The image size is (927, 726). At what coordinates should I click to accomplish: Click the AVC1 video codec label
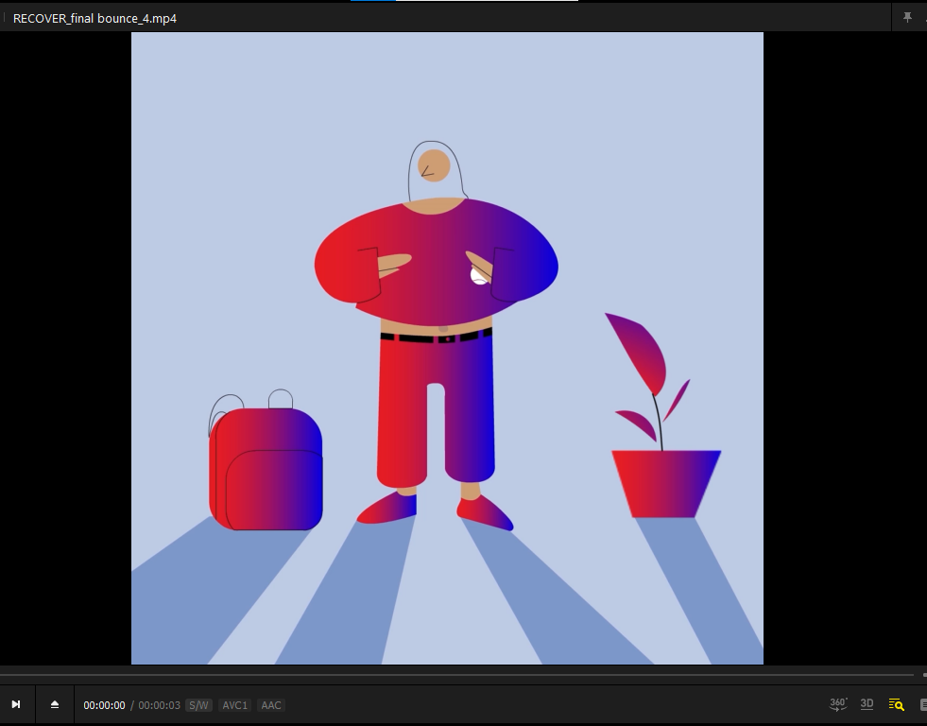pyautogui.click(x=234, y=705)
